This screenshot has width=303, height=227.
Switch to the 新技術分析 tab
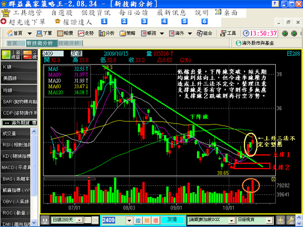[x=41, y=43]
